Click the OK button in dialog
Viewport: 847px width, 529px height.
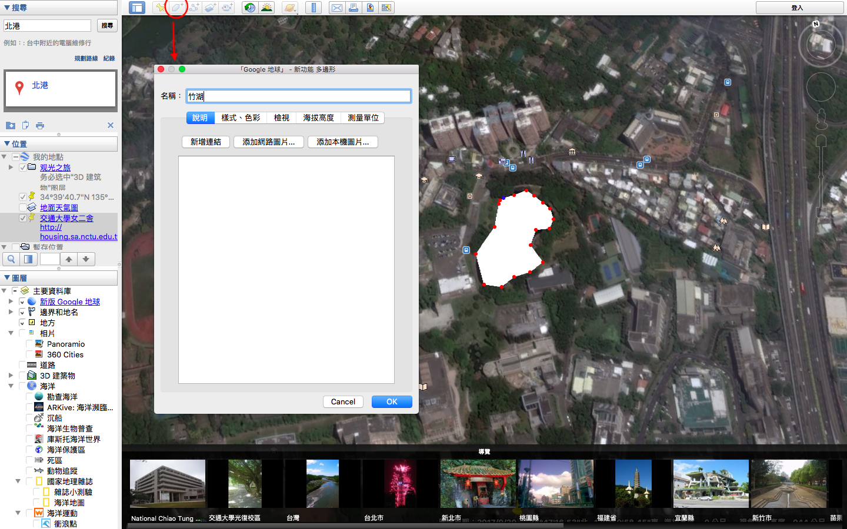[392, 401]
